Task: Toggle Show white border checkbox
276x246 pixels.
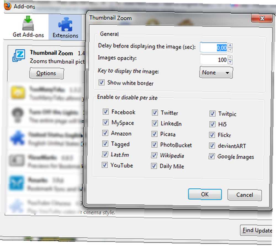Action: pos(101,82)
